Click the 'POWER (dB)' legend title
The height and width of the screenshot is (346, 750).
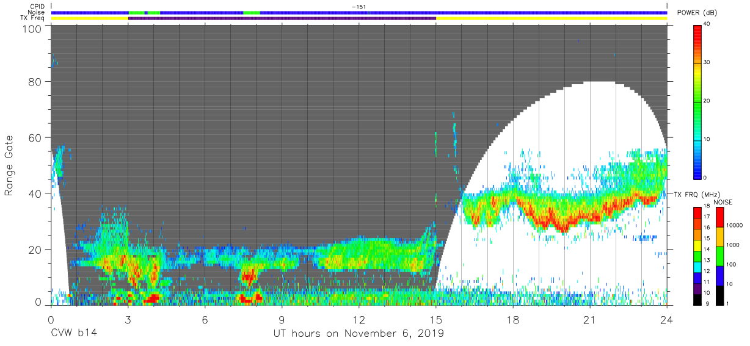tap(697, 13)
